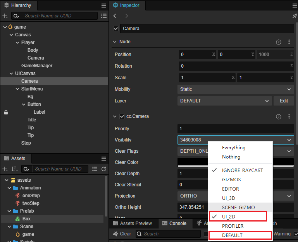Refresh the Assets panel with the refresh icon
The width and height of the screenshot is (298, 242).
(x=103, y=169)
